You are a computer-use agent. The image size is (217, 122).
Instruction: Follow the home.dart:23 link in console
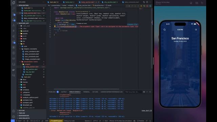[x=146, y=110]
